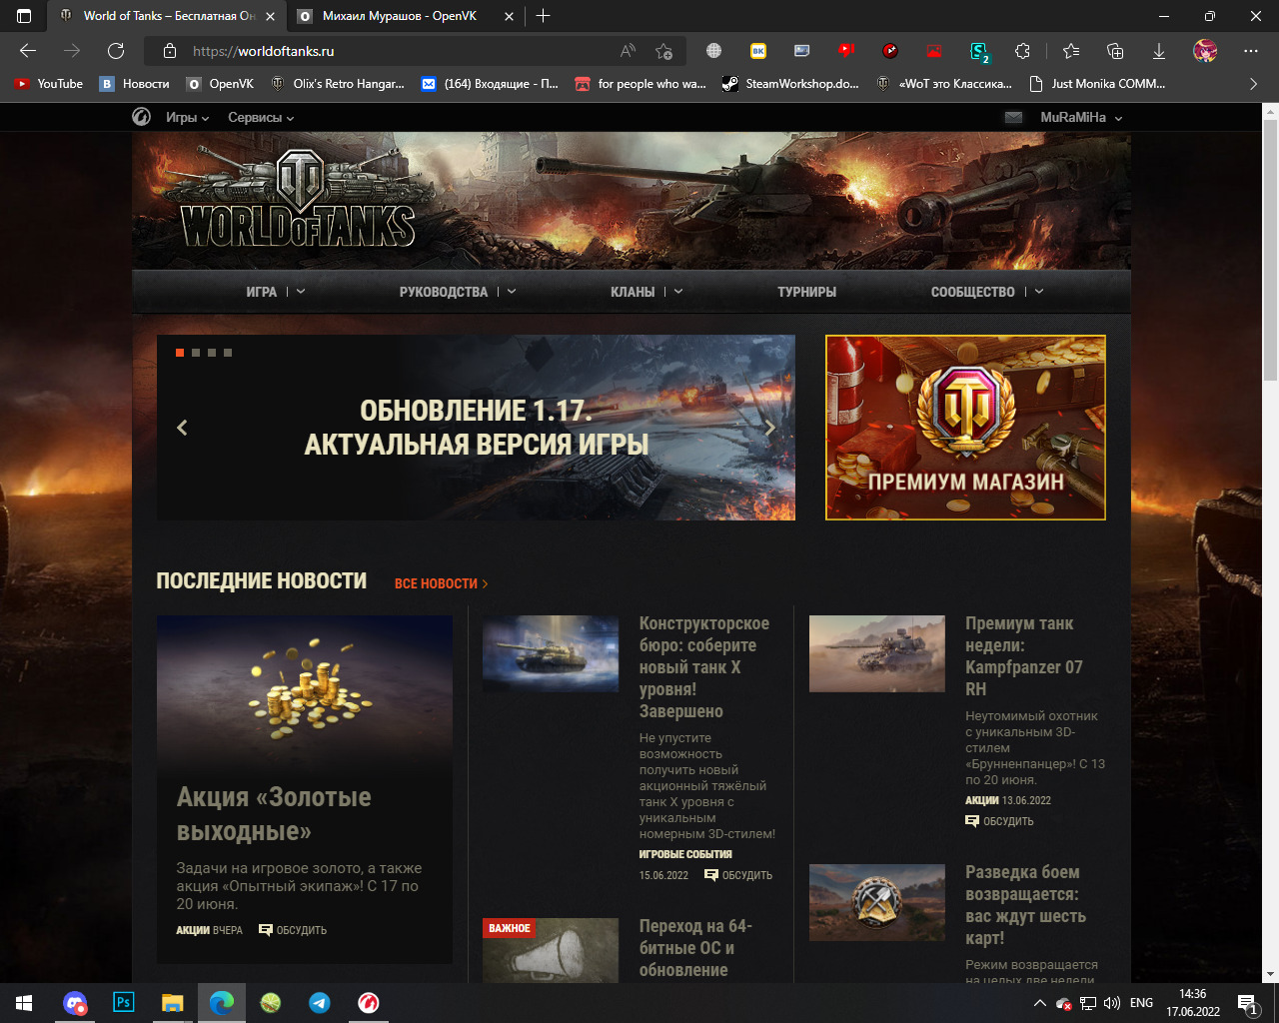
Task: Select the fourth carousel slide indicator
Action: coord(228,353)
